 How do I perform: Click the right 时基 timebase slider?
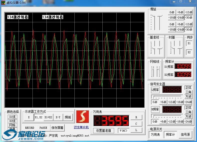pos(180,47)
